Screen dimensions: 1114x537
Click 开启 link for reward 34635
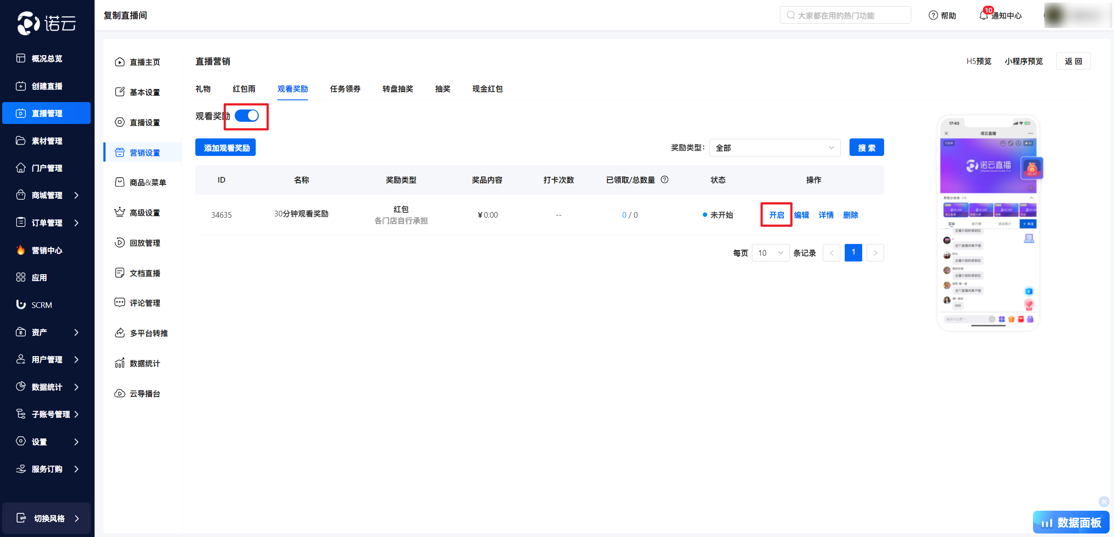pos(776,215)
